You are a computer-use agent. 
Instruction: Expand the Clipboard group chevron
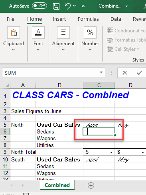[x=13, y=50]
